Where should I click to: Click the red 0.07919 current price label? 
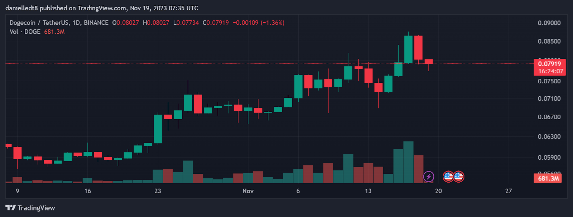click(x=549, y=64)
